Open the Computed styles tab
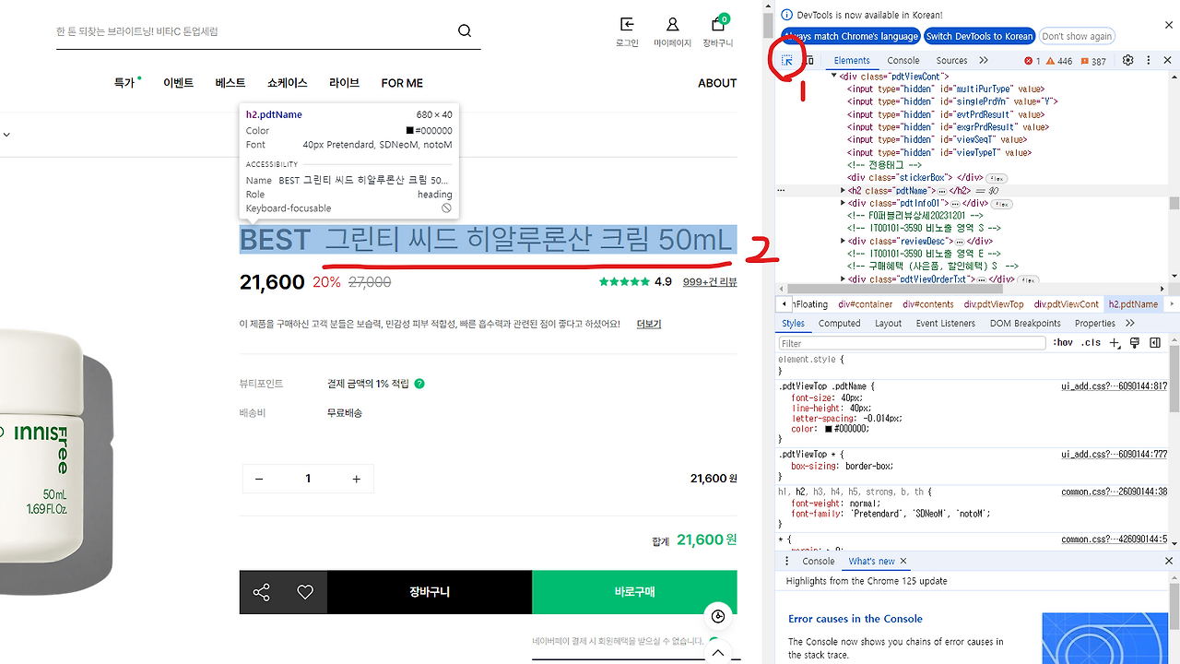The height and width of the screenshot is (664, 1180). click(x=839, y=323)
